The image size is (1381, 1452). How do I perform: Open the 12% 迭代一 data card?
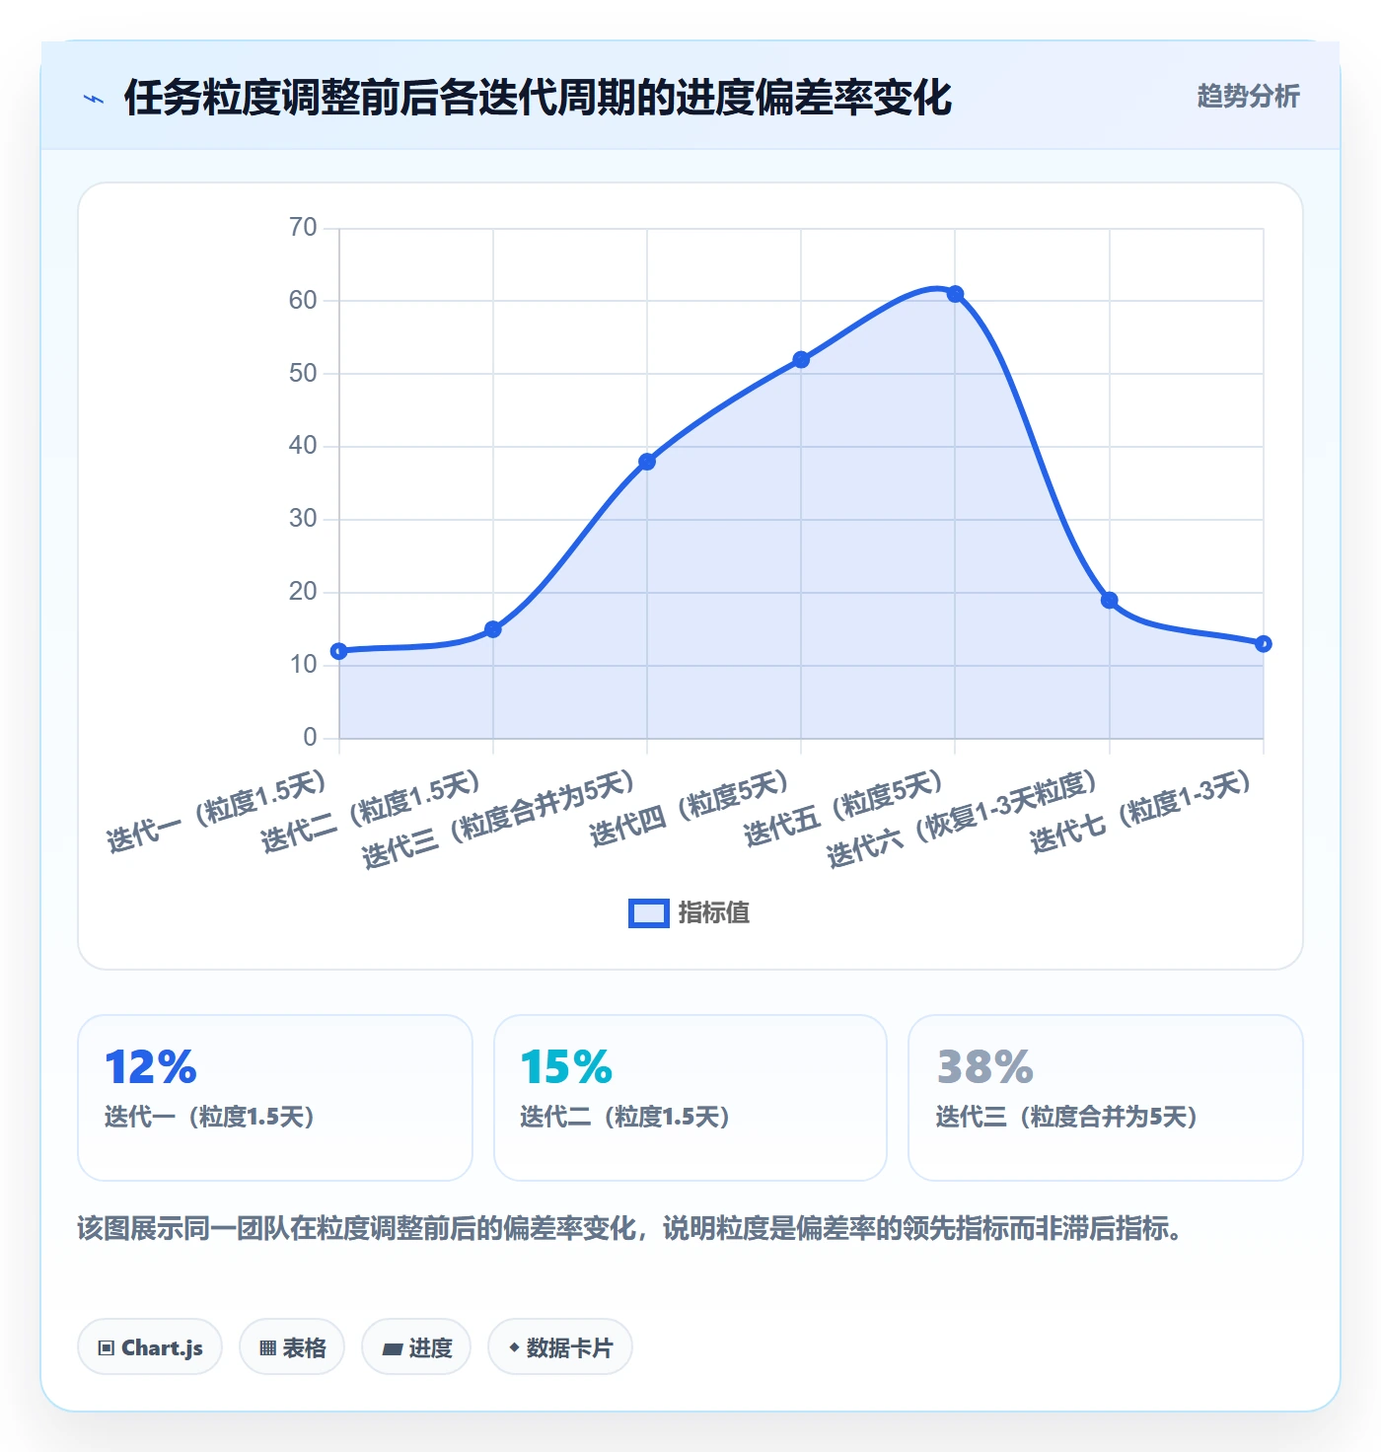pos(275,1098)
